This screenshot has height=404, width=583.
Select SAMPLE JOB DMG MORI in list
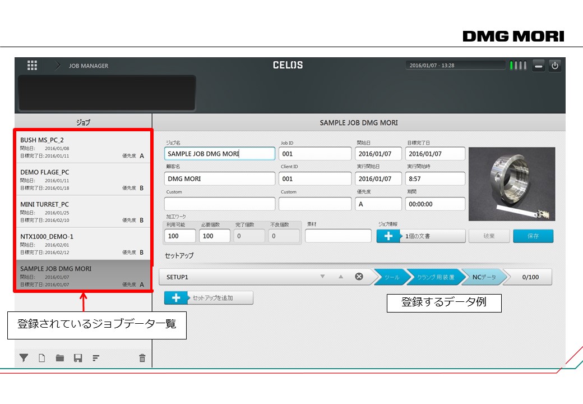[83, 276]
